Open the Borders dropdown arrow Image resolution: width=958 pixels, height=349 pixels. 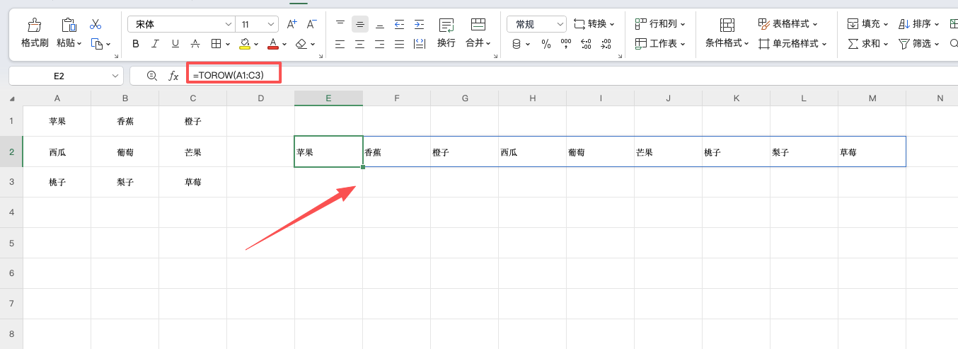click(228, 44)
